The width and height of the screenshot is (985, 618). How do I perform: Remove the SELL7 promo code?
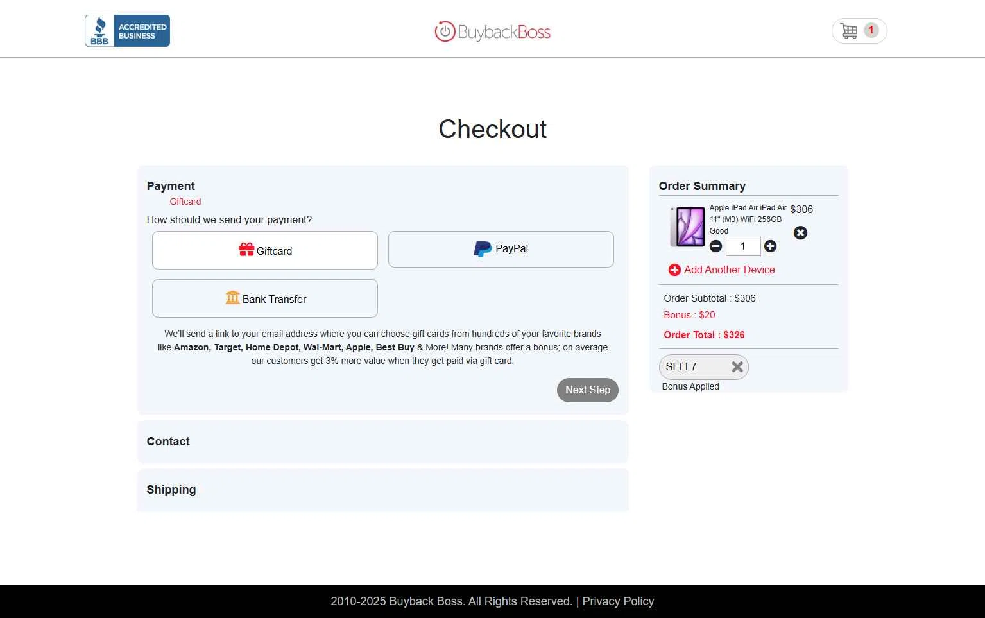click(737, 367)
